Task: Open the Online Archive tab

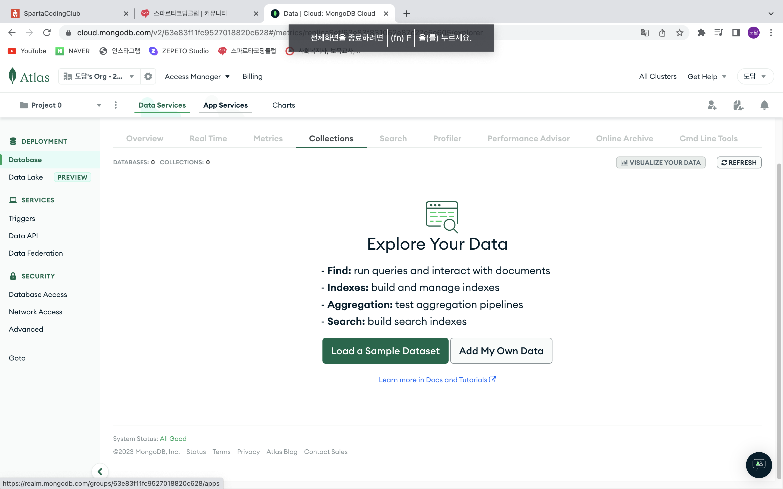Action: click(624, 139)
